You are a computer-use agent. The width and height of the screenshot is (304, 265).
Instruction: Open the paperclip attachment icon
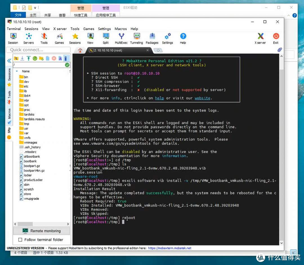(x=280, y=50)
